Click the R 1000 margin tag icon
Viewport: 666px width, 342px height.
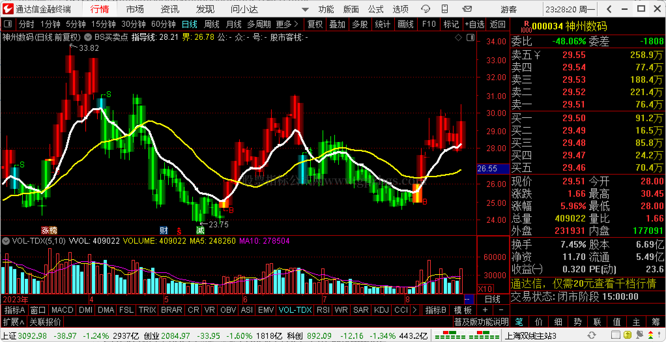pos(526,26)
